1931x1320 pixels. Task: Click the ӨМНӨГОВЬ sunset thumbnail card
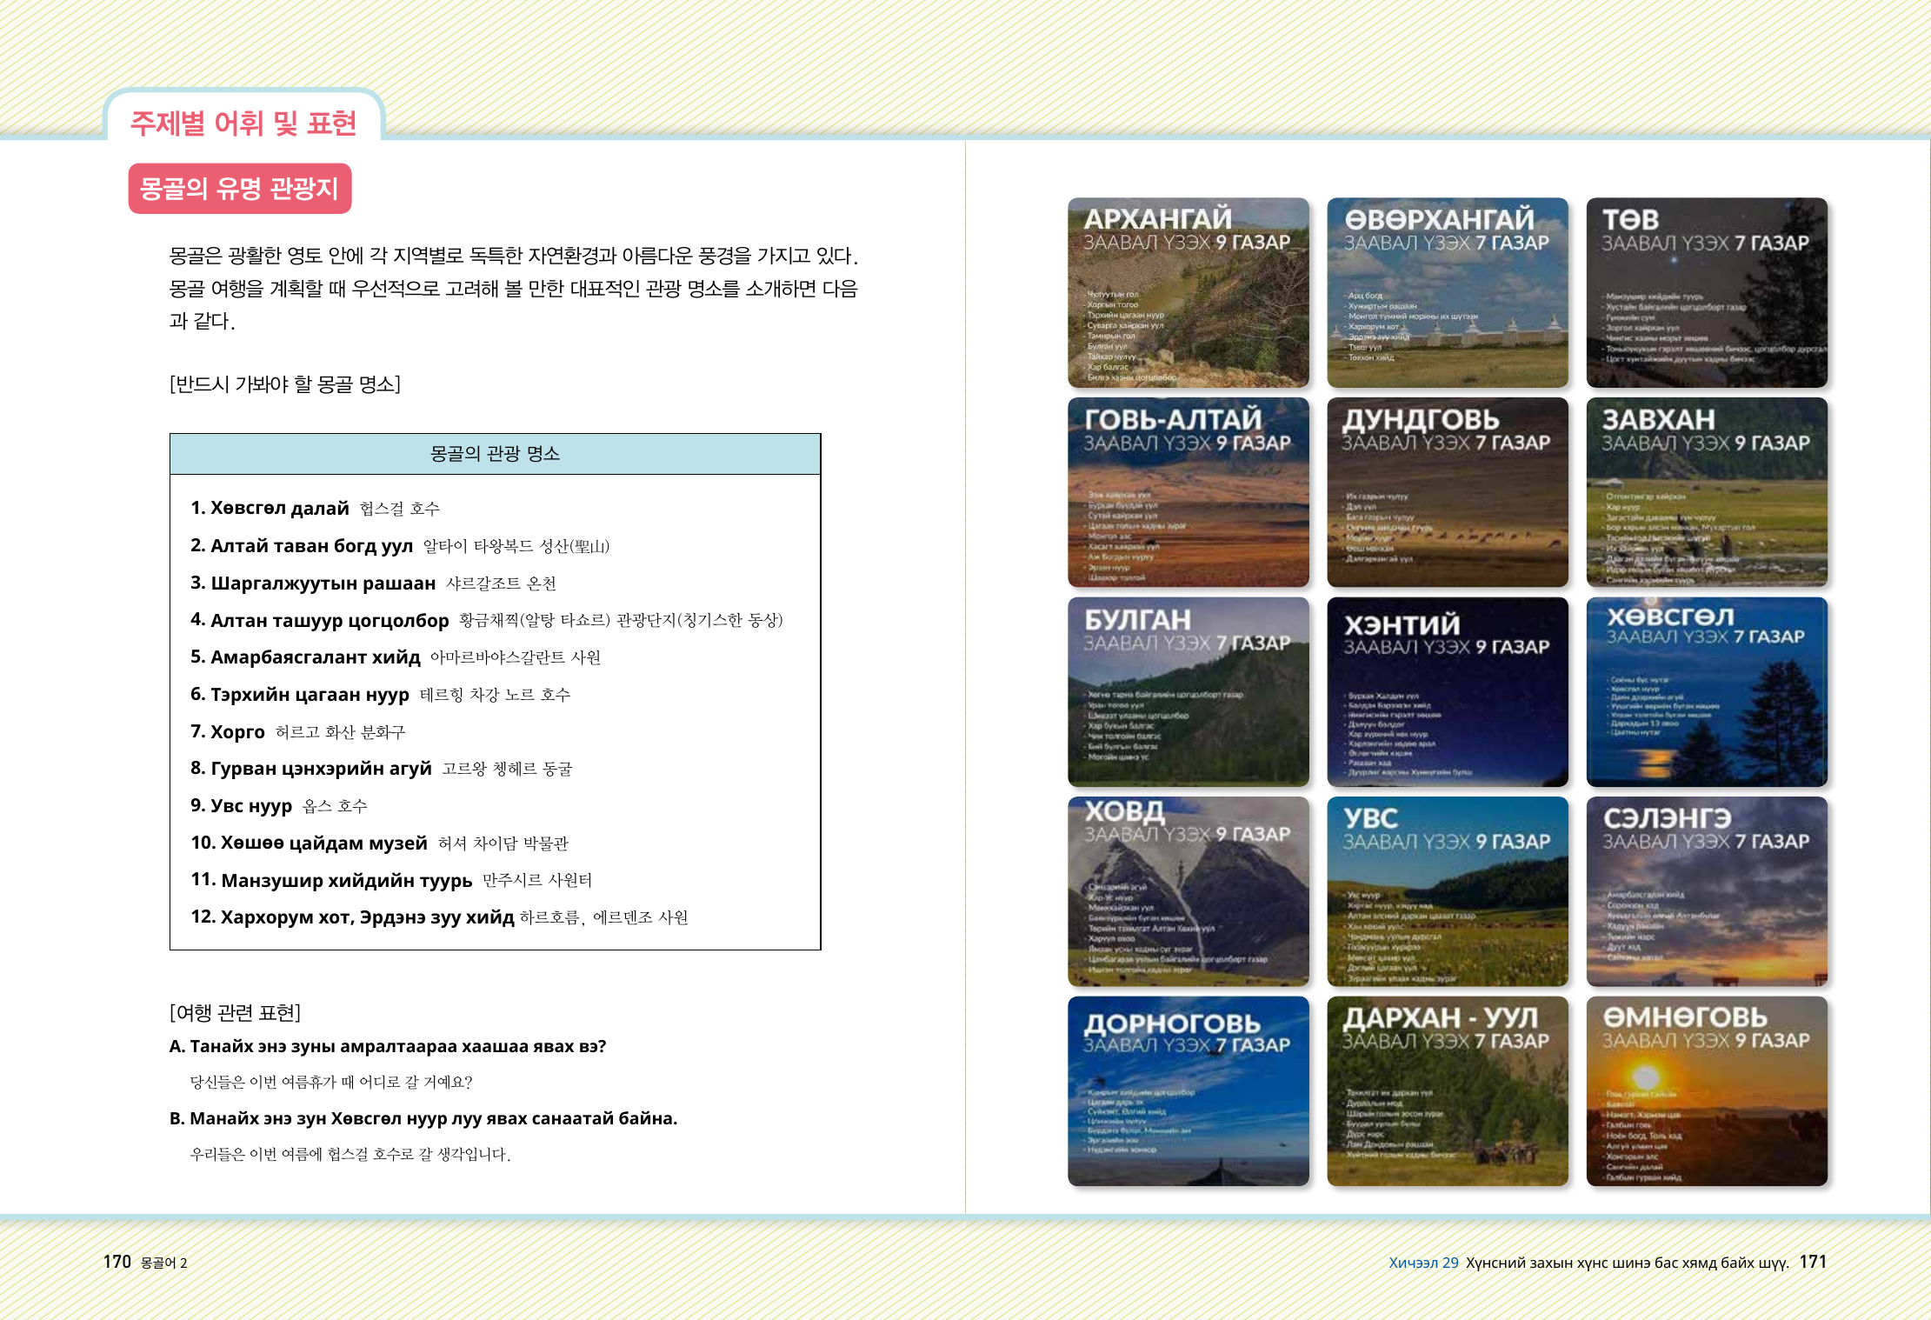(1706, 1090)
